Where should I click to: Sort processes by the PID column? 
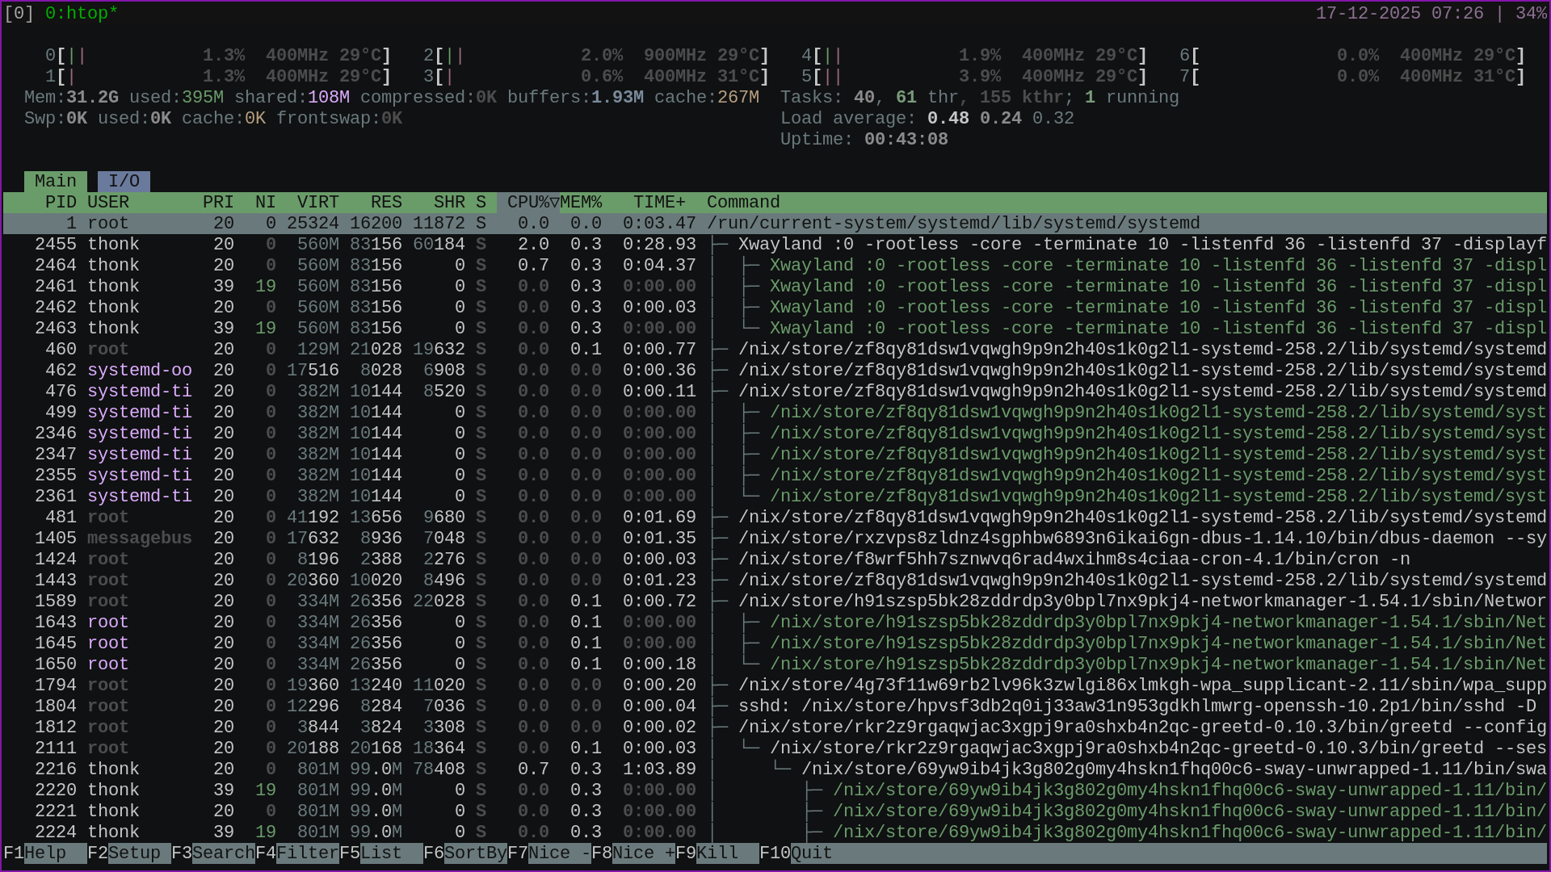tap(61, 202)
